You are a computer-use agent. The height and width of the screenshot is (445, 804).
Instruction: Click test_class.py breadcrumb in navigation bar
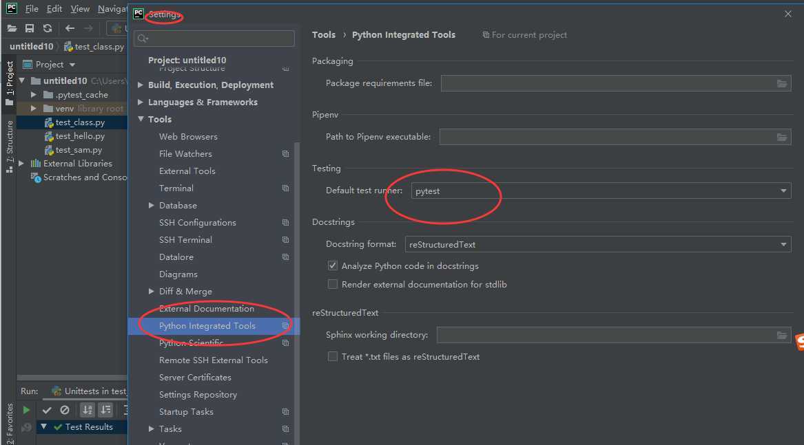[x=94, y=47]
